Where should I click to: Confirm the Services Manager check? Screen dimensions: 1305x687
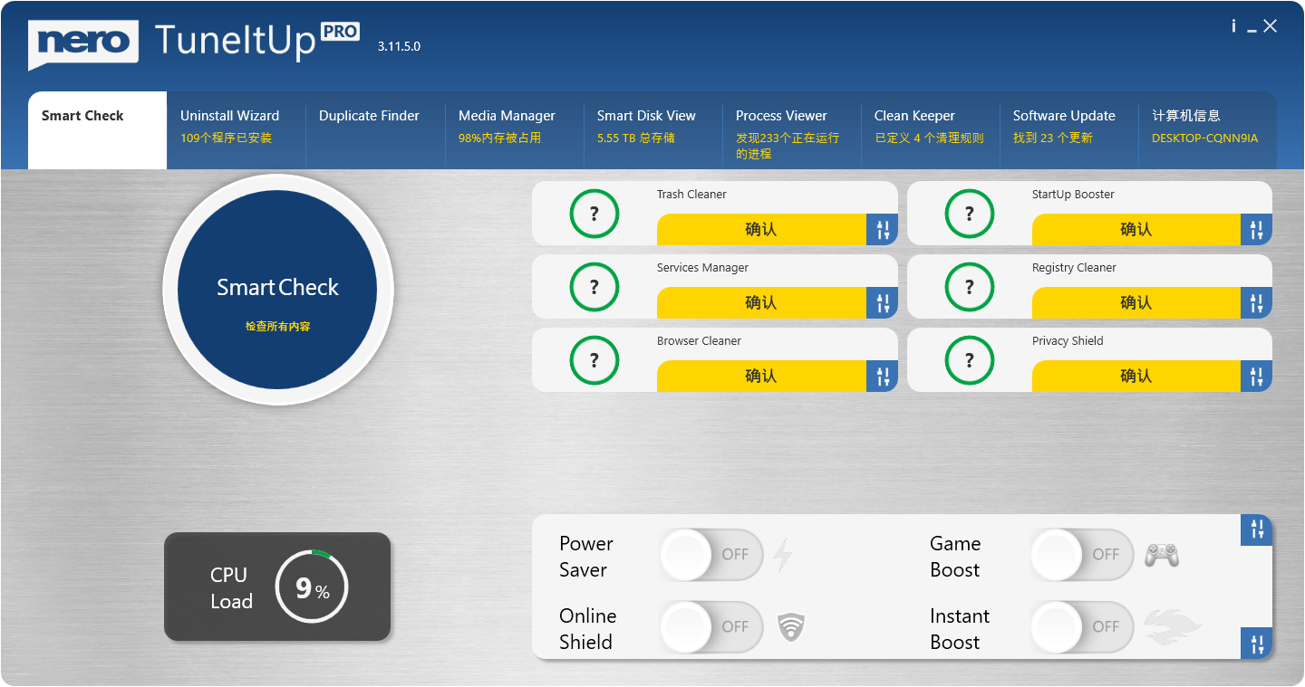point(761,303)
